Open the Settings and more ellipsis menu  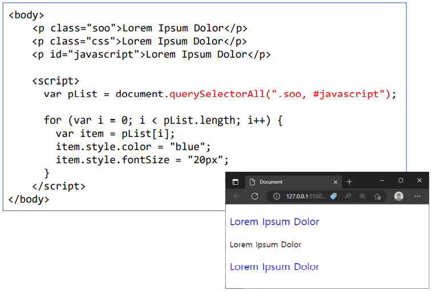pos(417,196)
